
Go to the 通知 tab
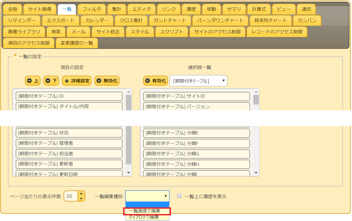click(306, 9)
